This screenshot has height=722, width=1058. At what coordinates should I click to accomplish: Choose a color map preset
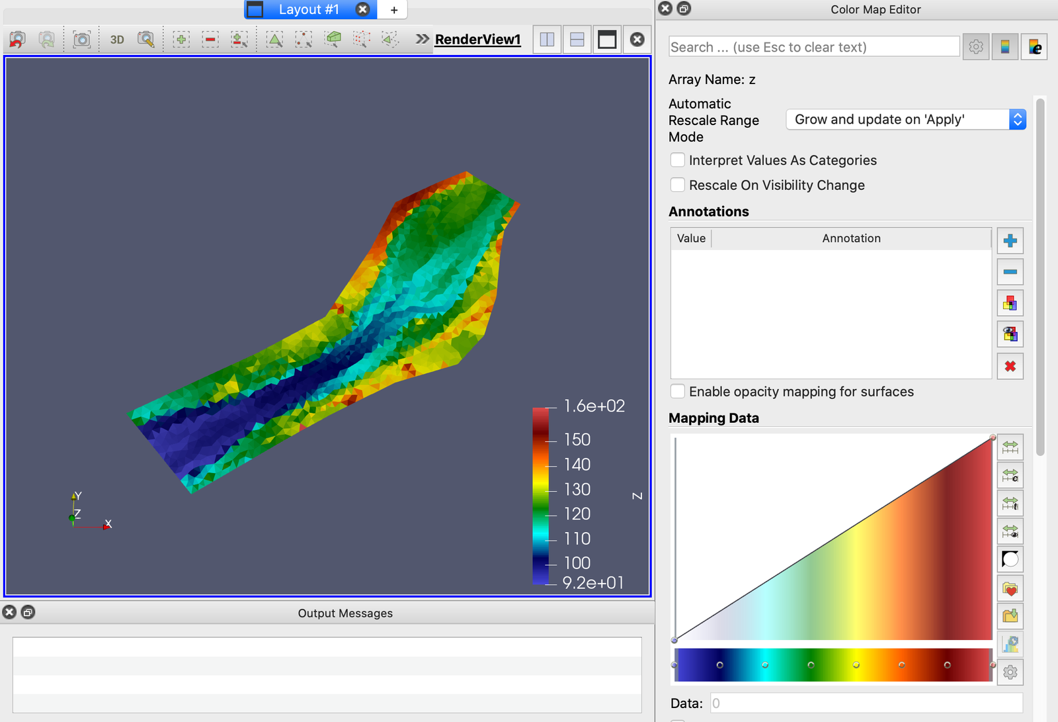point(1010,589)
